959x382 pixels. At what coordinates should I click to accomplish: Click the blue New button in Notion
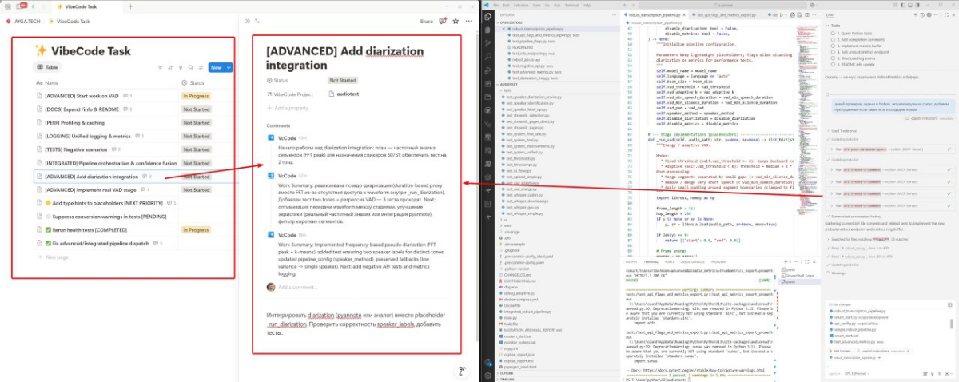[216, 68]
